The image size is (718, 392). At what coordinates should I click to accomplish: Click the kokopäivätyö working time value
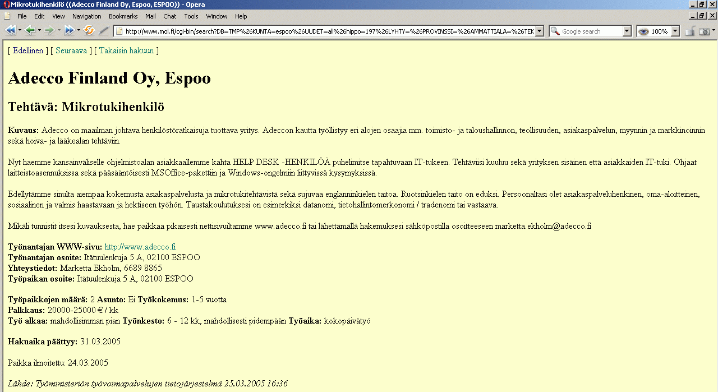pyautogui.click(x=347, y=321)
